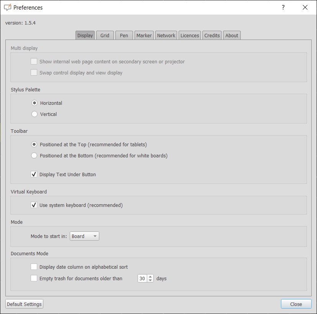Switch to the About tab
Viewport: 317px width, 314px height.
click(x=232, y=35)
